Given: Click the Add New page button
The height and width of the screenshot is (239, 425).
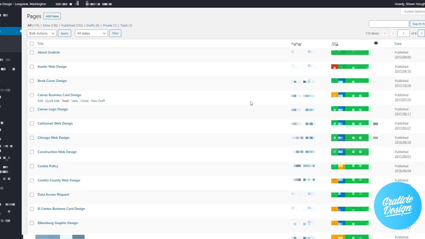Looking at the screenshot, I should point(52,16).
